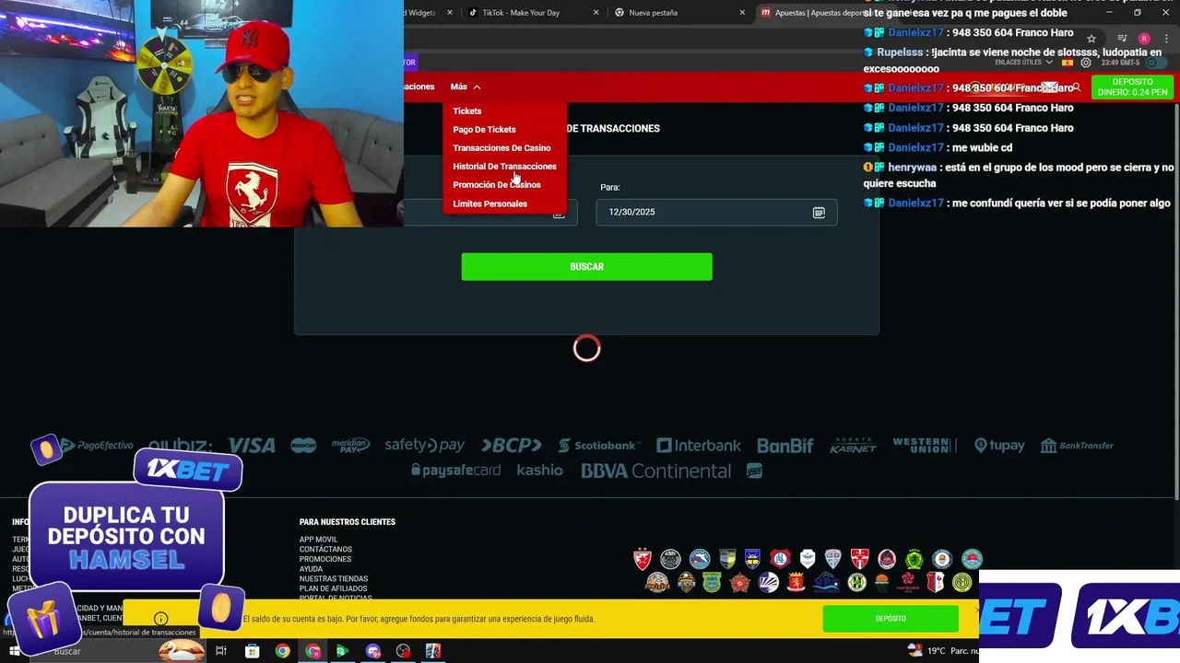Image resolution: width=1180 pixels, height=663 pixels.
Task: Open Promoción De Casinos menu entry
Action: click(x=497, y=185)
